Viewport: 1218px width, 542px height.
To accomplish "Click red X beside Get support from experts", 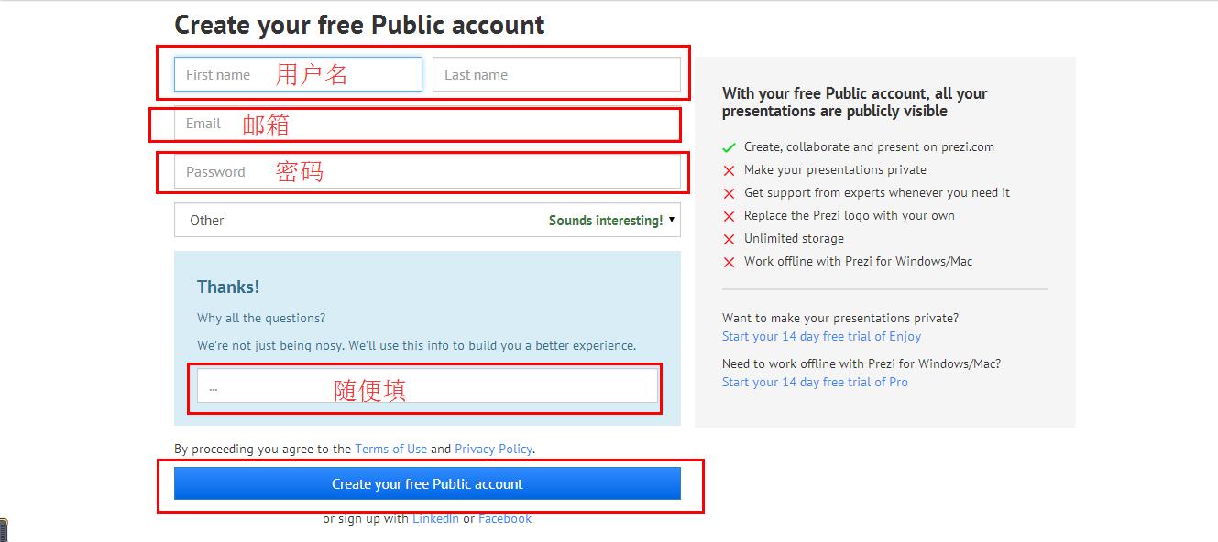I will [x=729, y=193].
